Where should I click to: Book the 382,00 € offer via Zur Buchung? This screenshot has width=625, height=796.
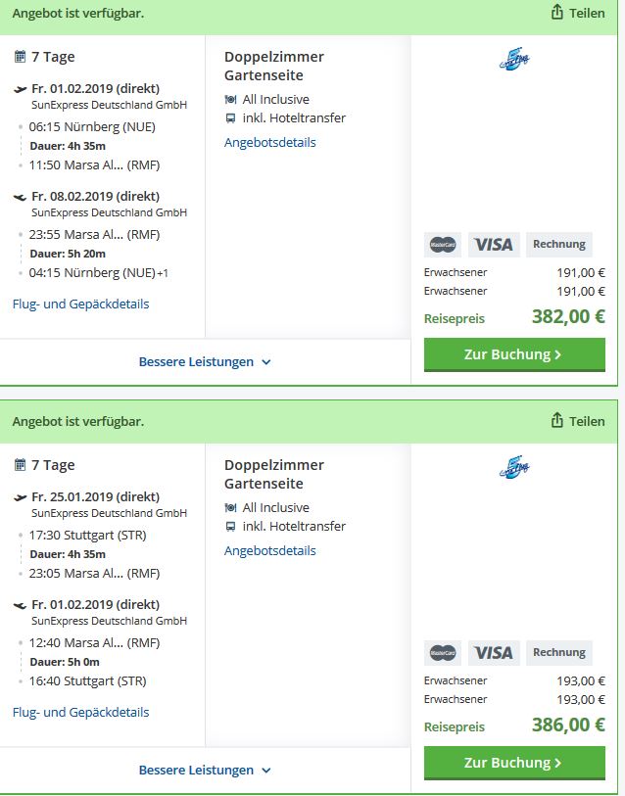pos(514,354)
